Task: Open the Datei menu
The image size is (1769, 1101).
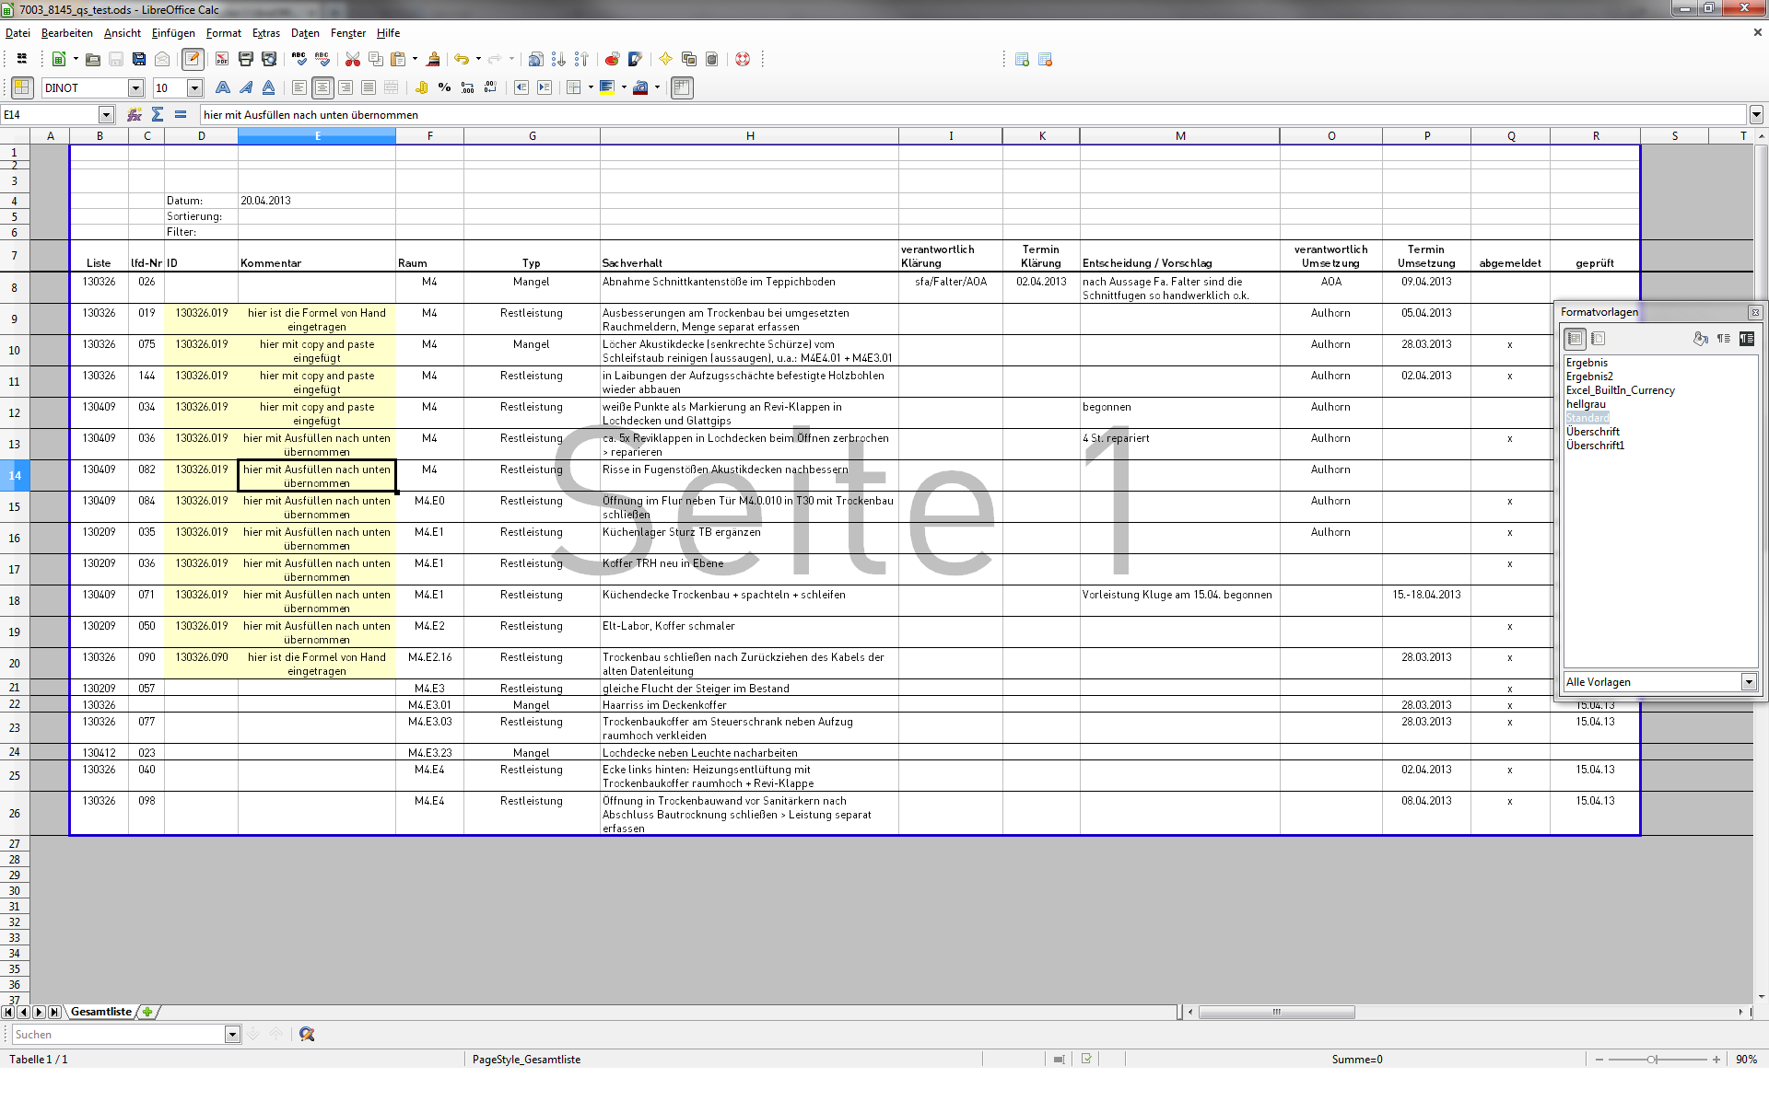Action: pyautogui.click(x=18, y=33)
